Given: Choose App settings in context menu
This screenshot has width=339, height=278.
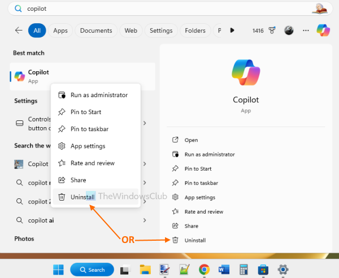Looking at the screenshot, I should pos(95,146).
